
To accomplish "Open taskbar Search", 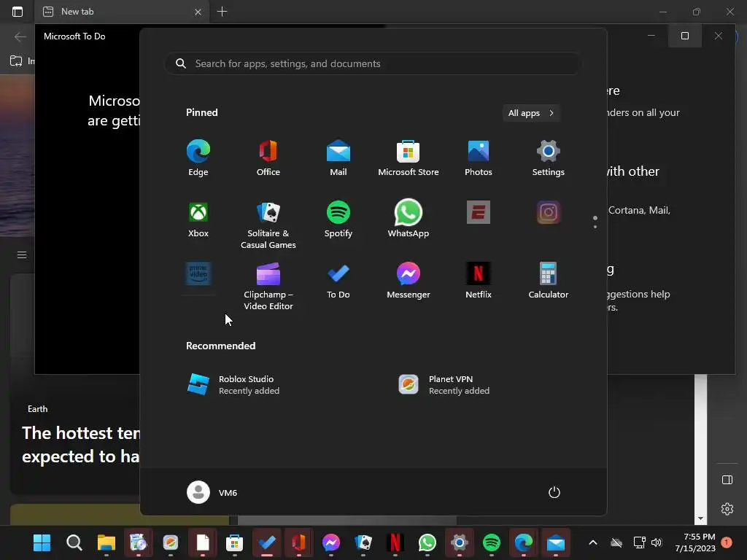I will click(74, 542).
